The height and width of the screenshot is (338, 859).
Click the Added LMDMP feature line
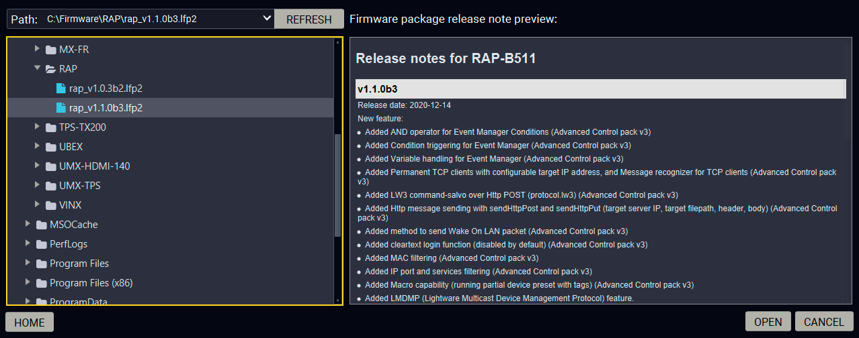[x=499, y=298]
